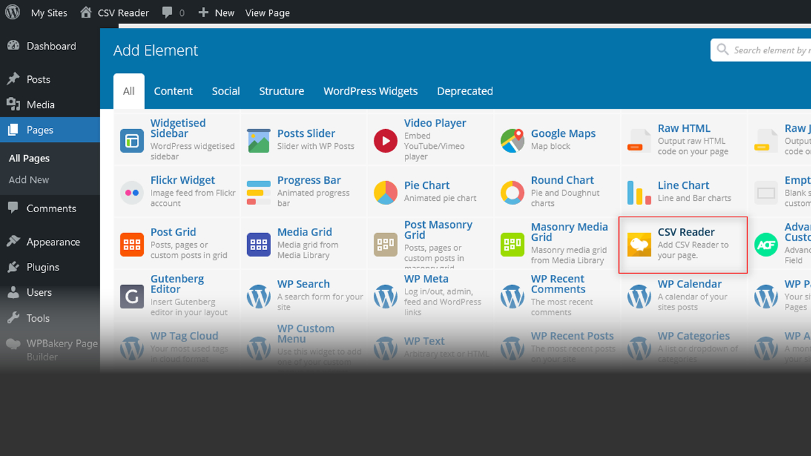The width and height of the screenshot is (811, 456).
Task: Click the Appearance brush icon
Action: tap(13, 241)
